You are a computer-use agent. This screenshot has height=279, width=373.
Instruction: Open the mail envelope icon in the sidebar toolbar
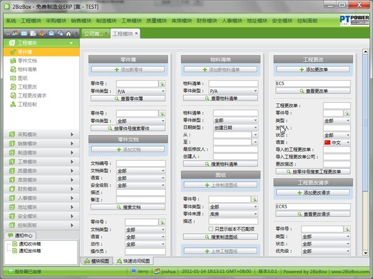(x=24, y=33)
